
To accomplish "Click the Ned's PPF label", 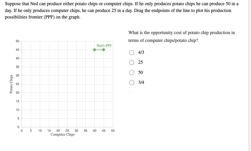I will [x=104, y=45].
